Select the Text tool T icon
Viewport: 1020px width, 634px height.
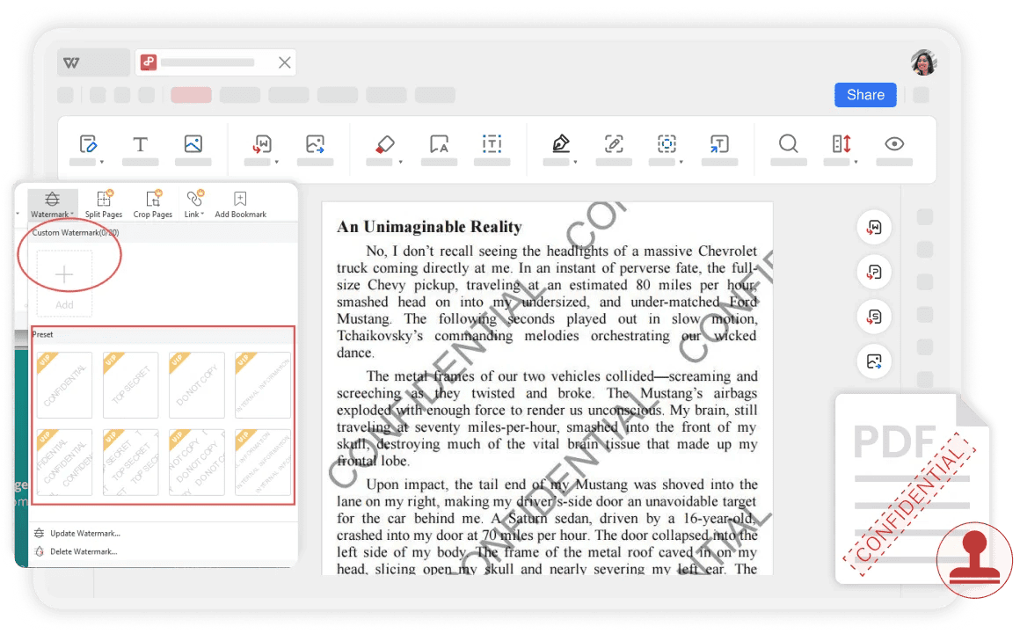pyautogui.click(x=141, y=143)
